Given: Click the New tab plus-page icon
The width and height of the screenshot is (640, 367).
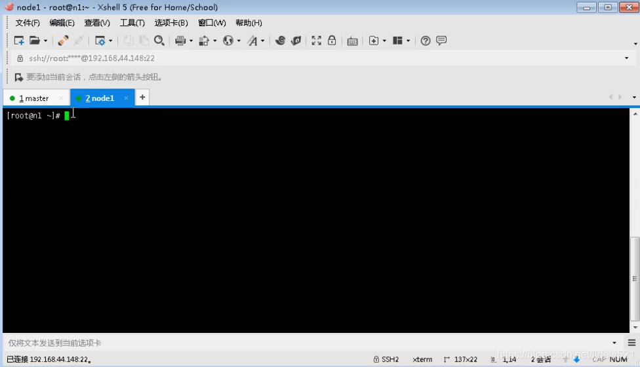Looking at the screenshot, I should click(374, 41).
